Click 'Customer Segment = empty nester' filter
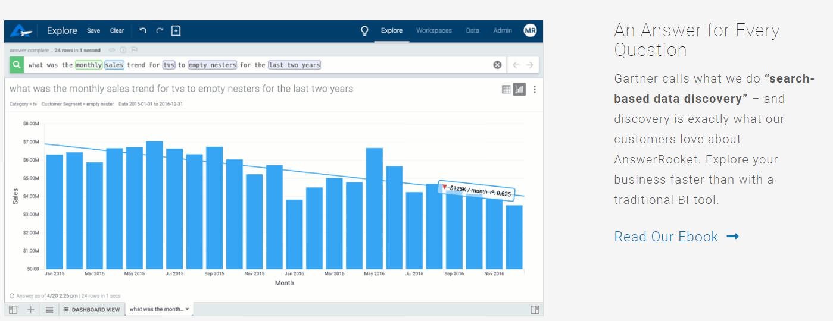The width and height of the screenshot is (833, 321). click(x=78, y=104)
